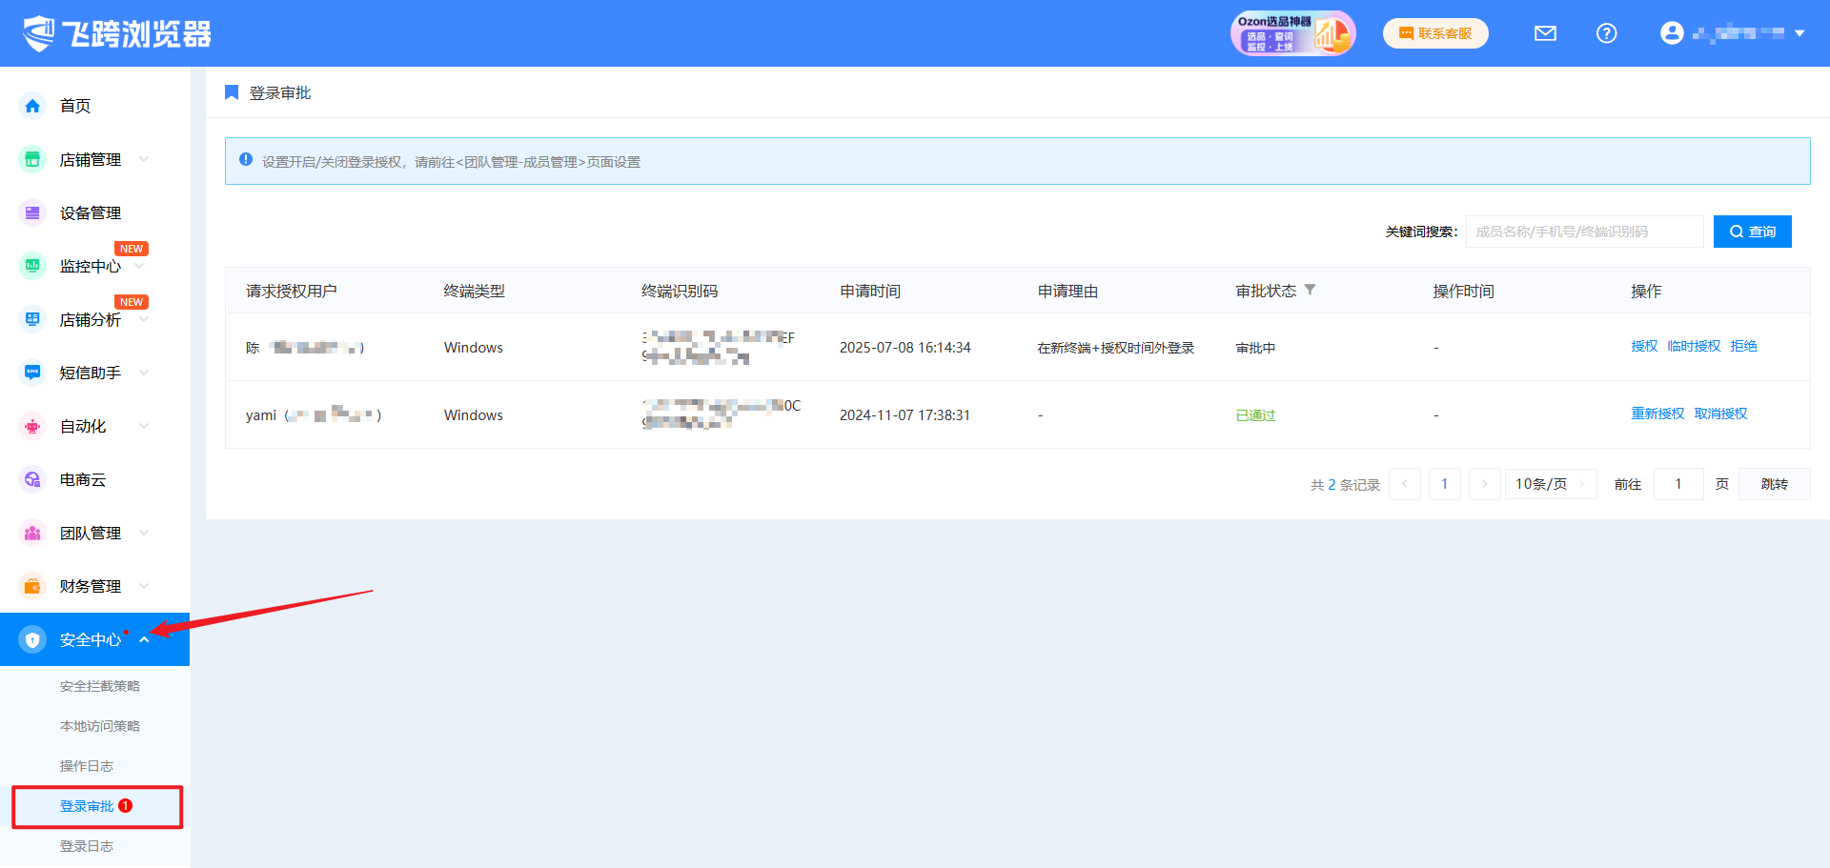
Task: Open 设备管理 from the sidebar
Action: 90,212
